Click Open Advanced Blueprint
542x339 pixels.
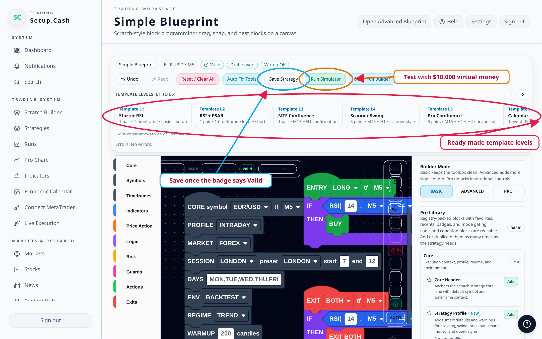(x=394, y=22)
